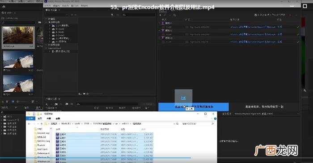Click the Premiere Home icon
The width and height of the screenshot is (313, 163).
point(4,7)
